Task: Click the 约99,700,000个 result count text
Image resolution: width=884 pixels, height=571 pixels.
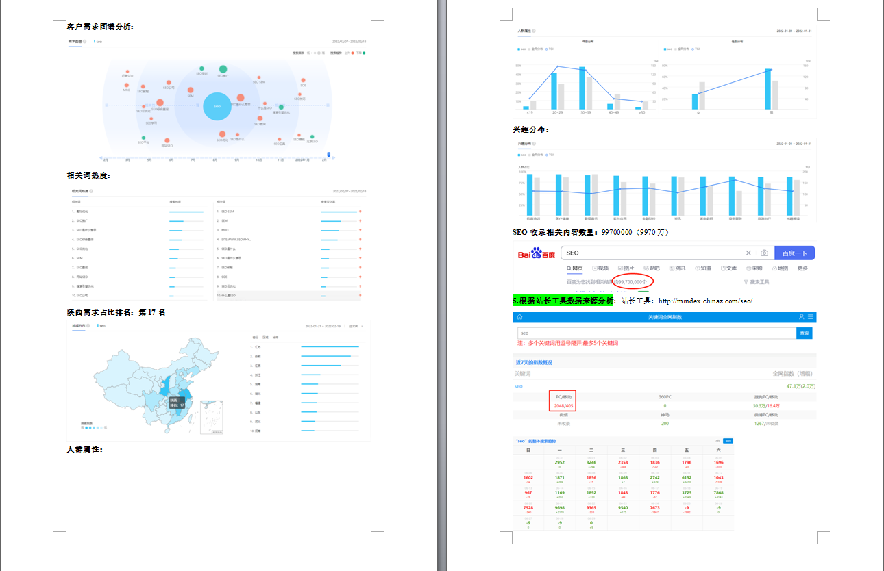Action: [x=632, y=281]
